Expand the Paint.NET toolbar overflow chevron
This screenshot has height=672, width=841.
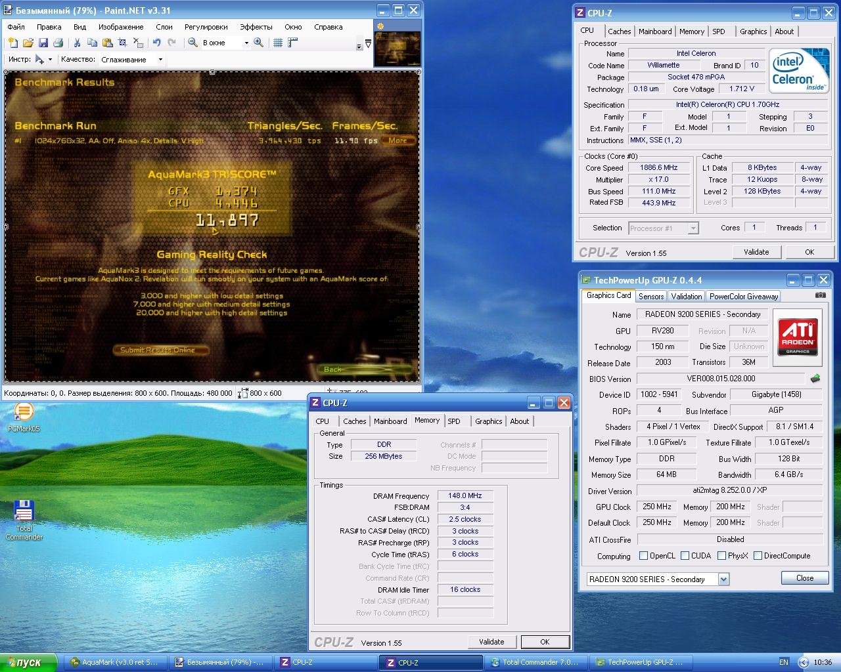tap(359, 47)
